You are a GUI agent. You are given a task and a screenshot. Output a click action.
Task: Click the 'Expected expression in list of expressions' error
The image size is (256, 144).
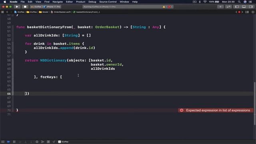[x=216, y=110]
